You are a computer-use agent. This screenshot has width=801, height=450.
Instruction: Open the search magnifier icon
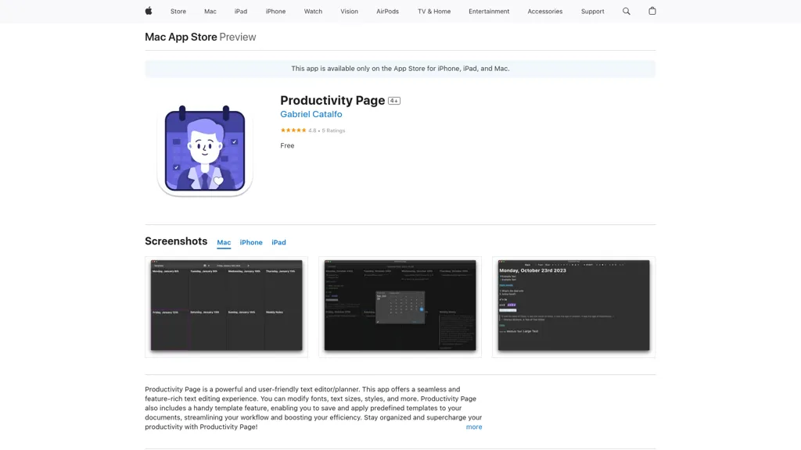(627, 11)
